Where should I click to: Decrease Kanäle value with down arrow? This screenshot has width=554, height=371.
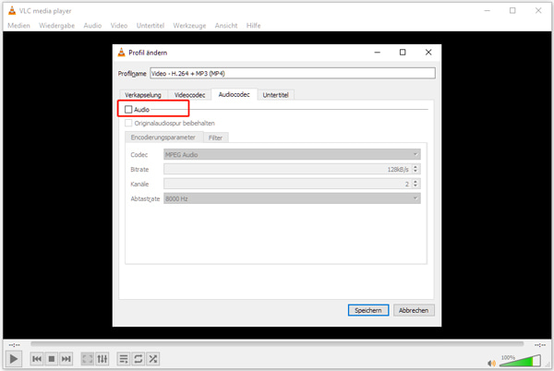point(415,186)
